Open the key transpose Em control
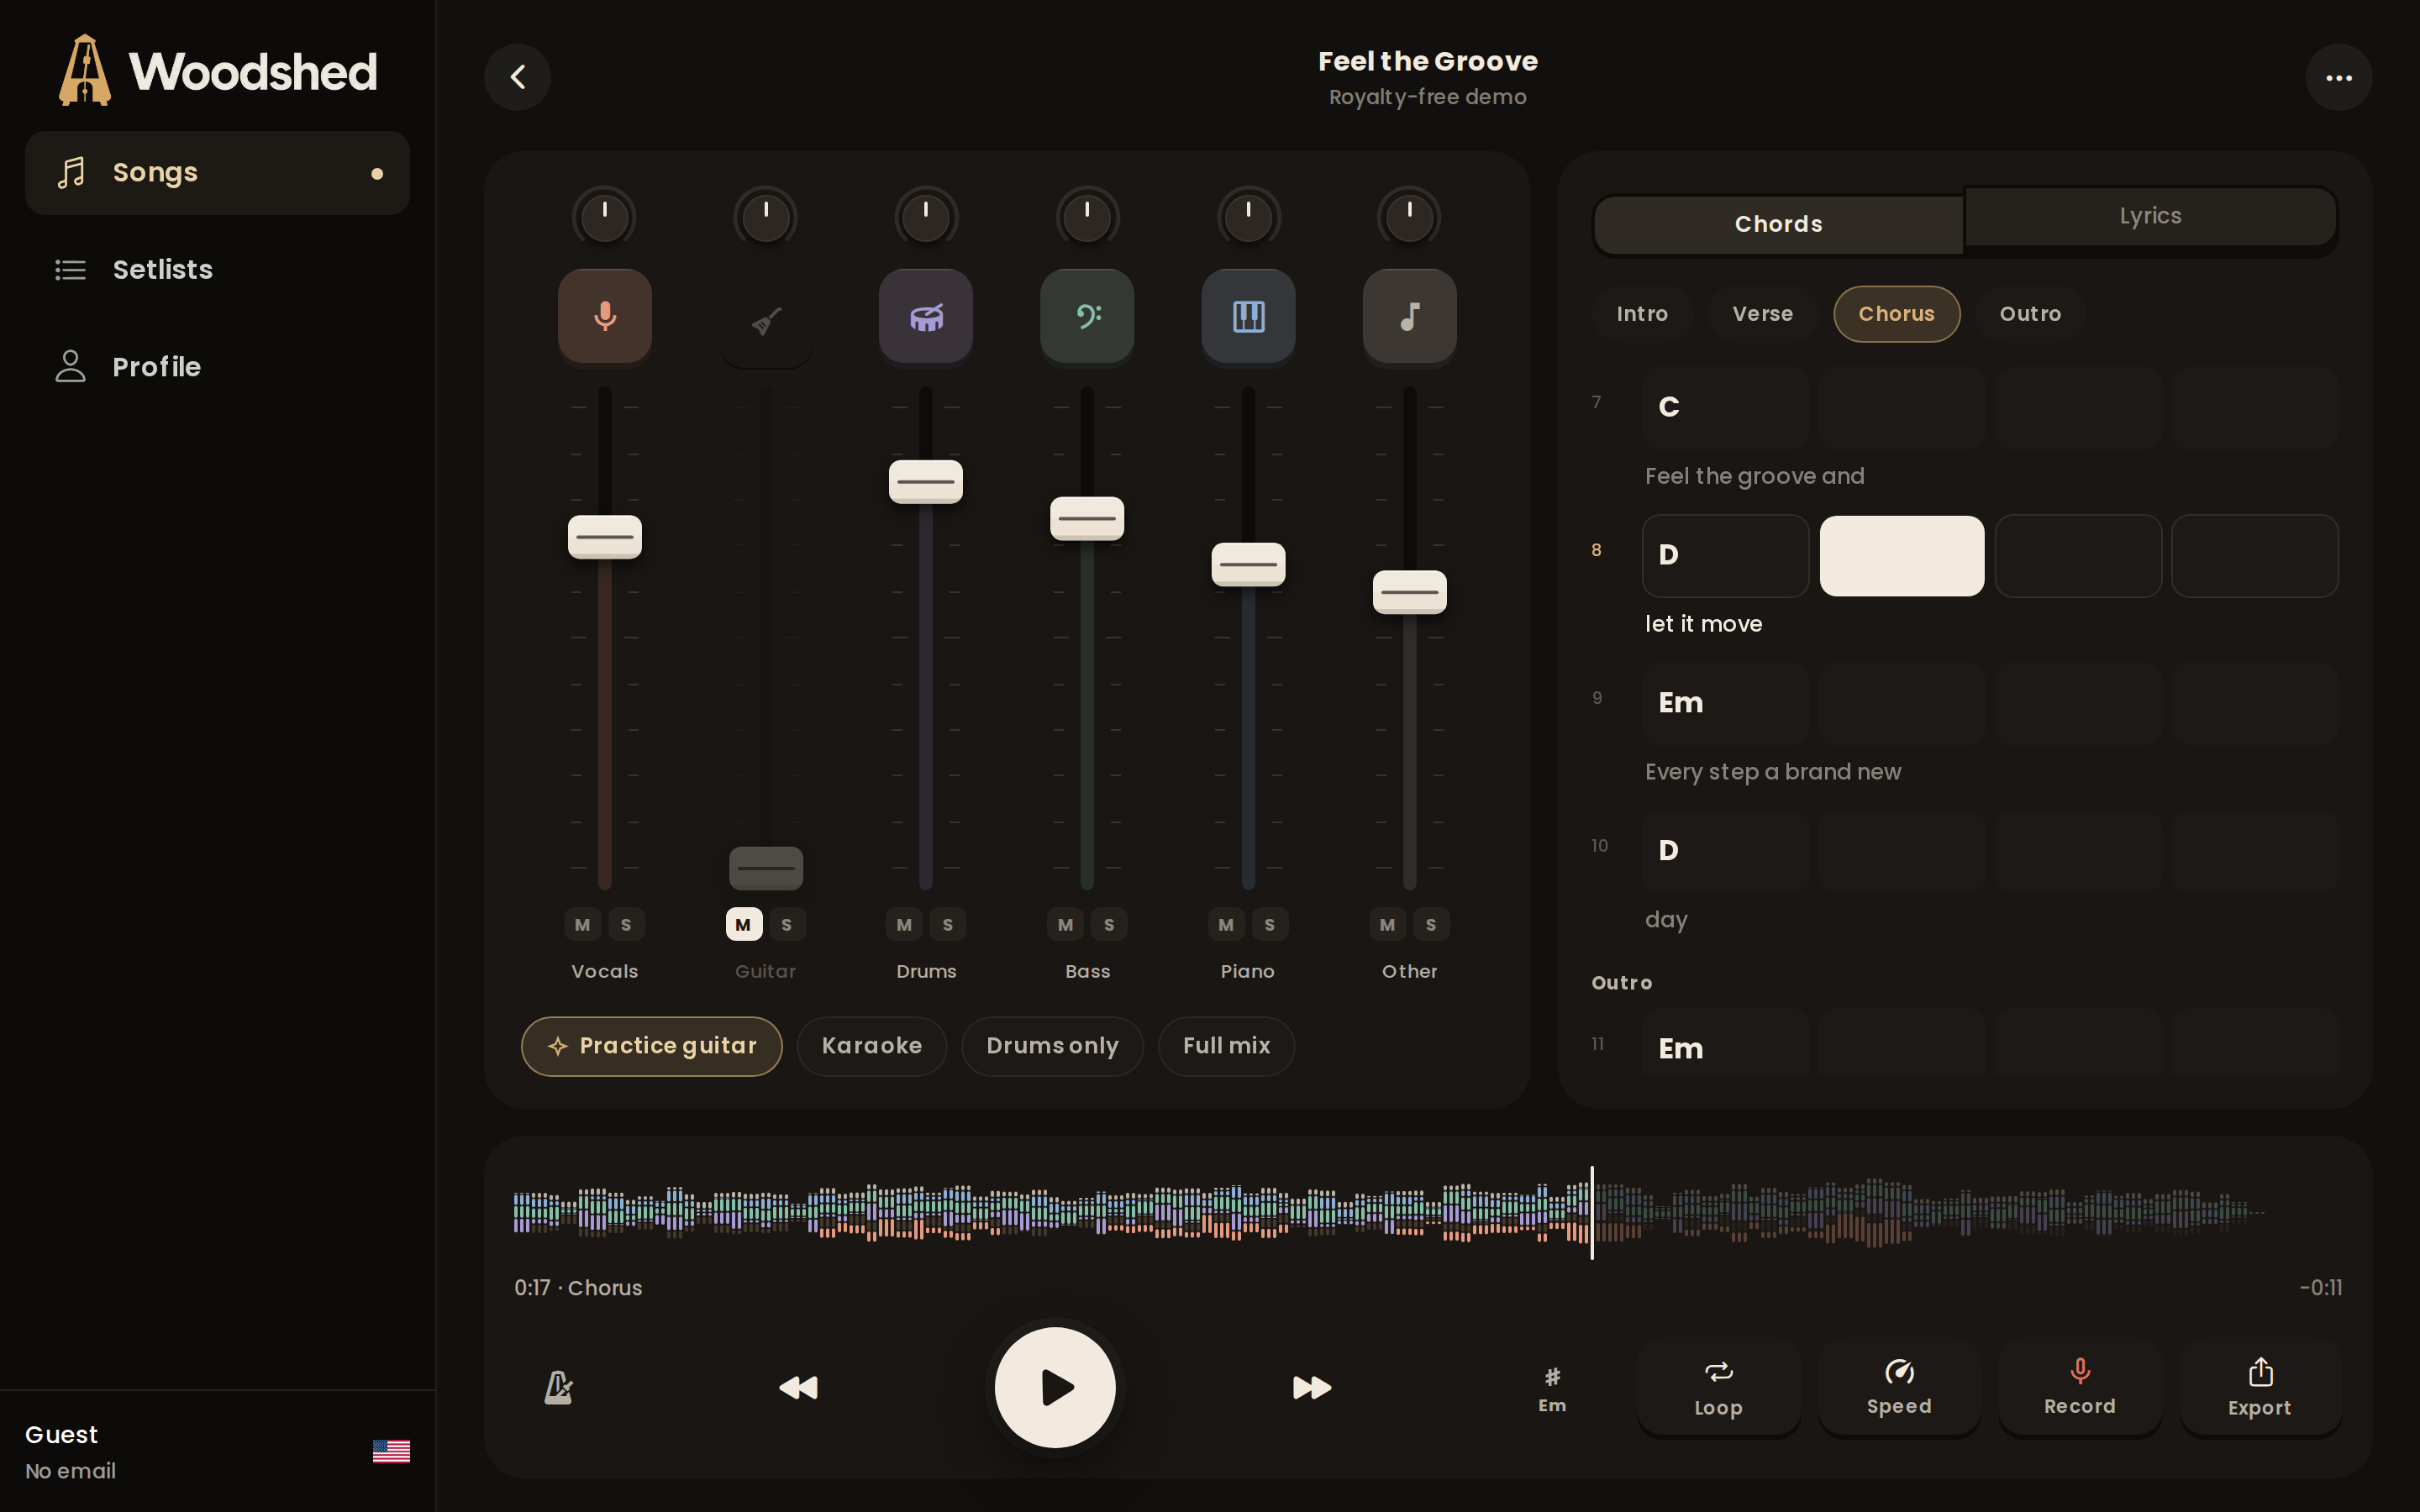Viewport: 2420px width, 1512px height. pos(1552,1389)
